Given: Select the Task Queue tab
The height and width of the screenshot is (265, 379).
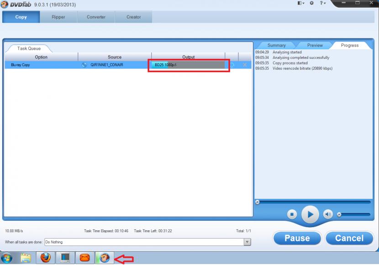Looking at the screenshot, I should (x=29, y=48).
